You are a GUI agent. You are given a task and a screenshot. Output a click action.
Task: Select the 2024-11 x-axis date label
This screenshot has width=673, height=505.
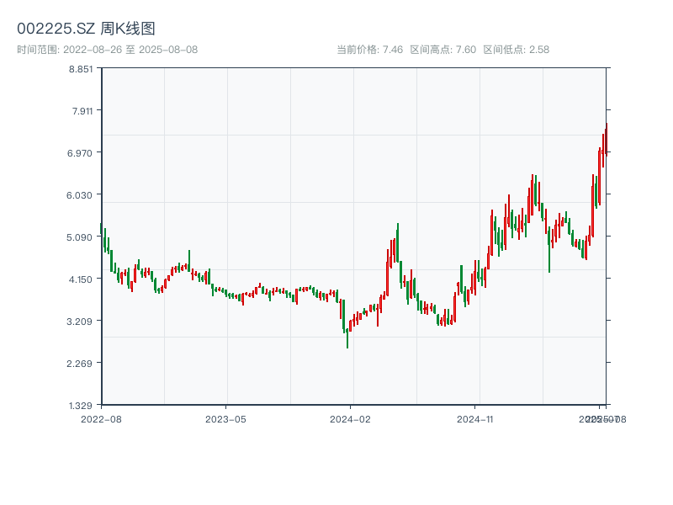tap(475, 418)
